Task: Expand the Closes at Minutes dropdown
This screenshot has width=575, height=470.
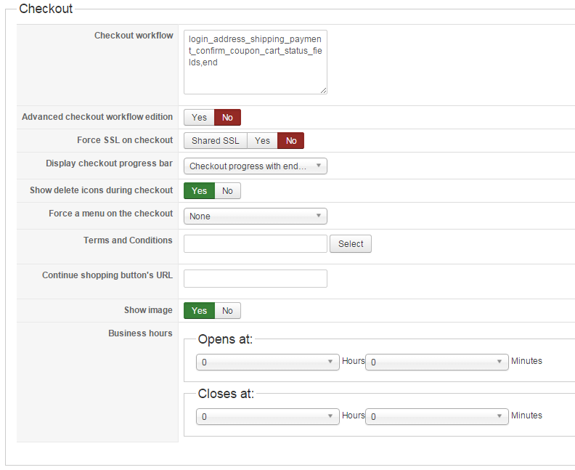Action: 436,417
